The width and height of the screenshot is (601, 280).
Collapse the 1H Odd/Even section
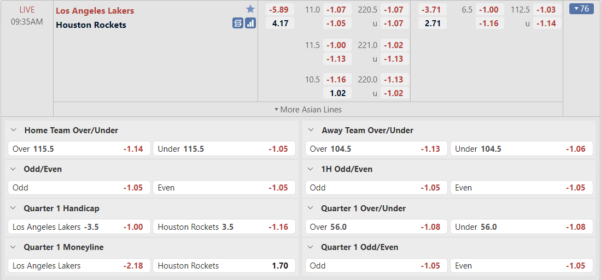311,169
